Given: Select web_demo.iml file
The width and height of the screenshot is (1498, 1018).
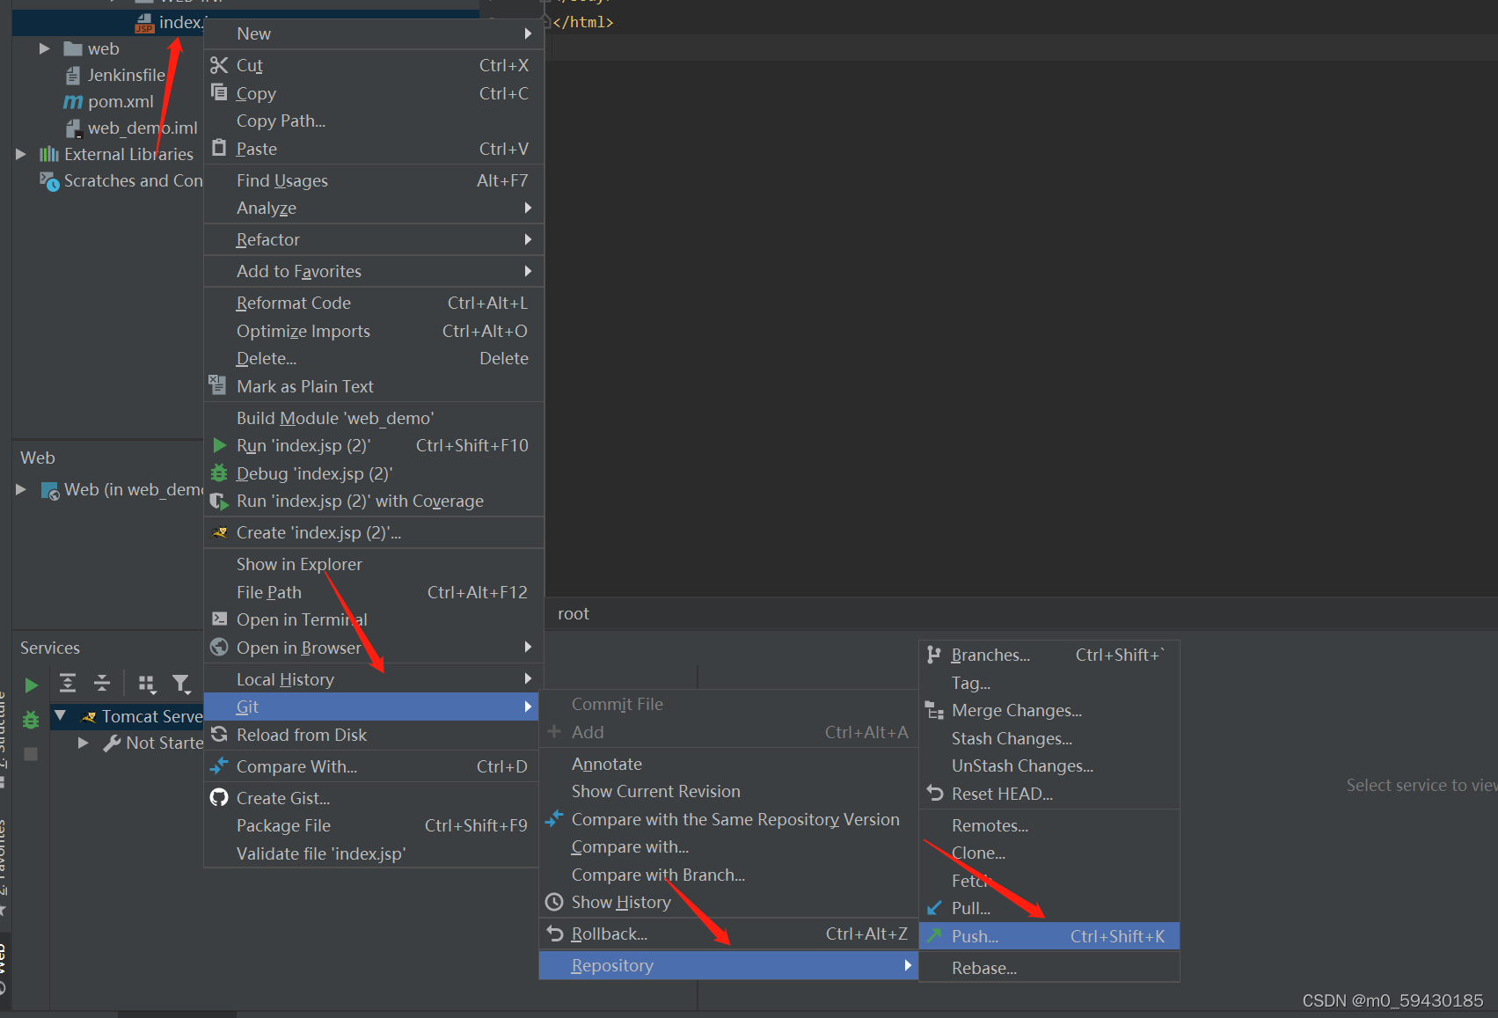Looking at the screenshot, I should click(142, 128).
